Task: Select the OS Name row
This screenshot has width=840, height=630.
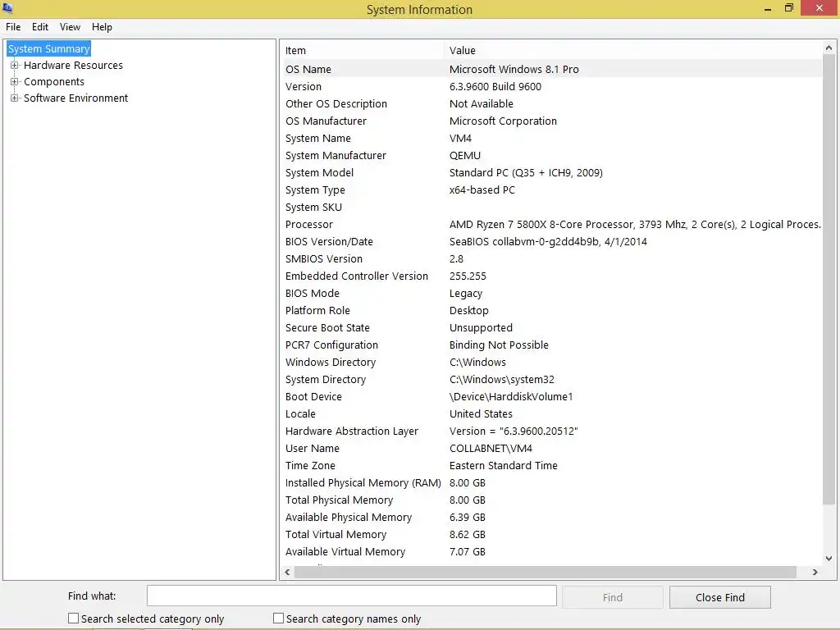Action: (x=552, y=69)
